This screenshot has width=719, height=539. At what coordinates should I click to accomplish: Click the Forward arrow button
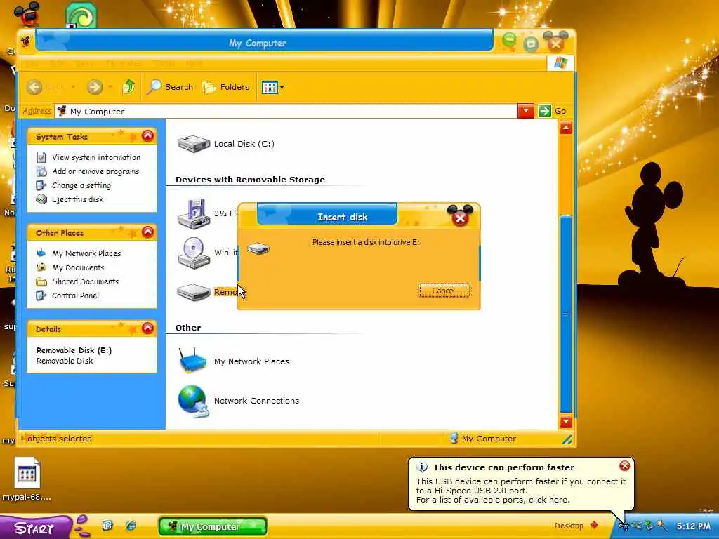95,87
